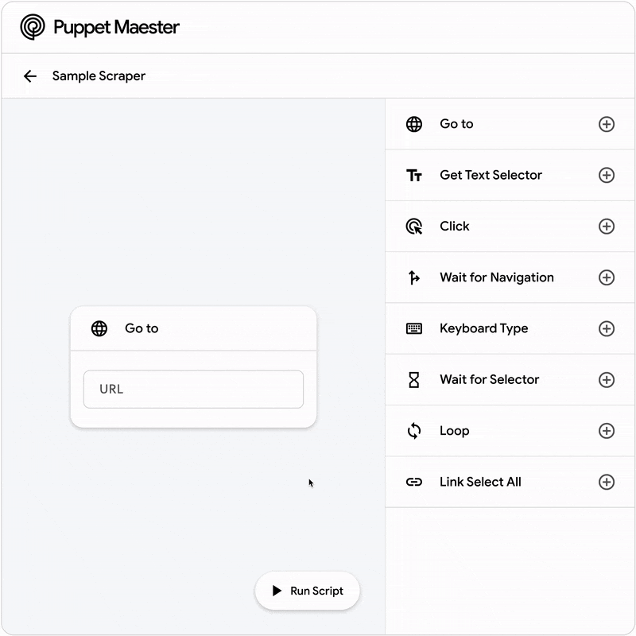Select the Loop action label
Screen dimensions: 636x636
click(454, 431)
